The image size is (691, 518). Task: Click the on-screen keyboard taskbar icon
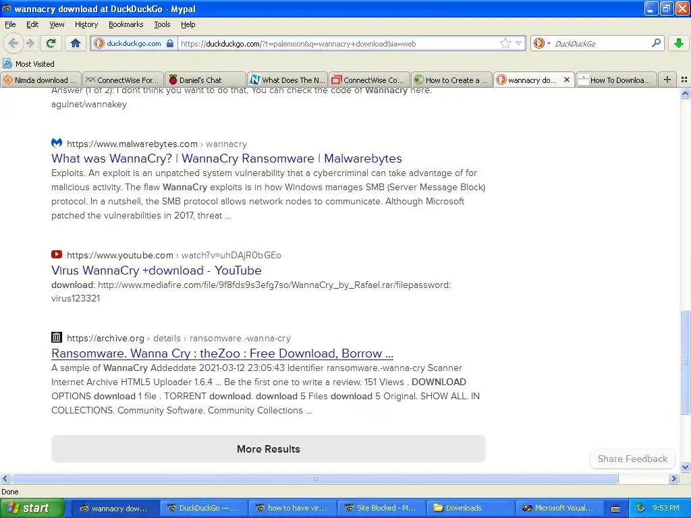click(615, 509)
